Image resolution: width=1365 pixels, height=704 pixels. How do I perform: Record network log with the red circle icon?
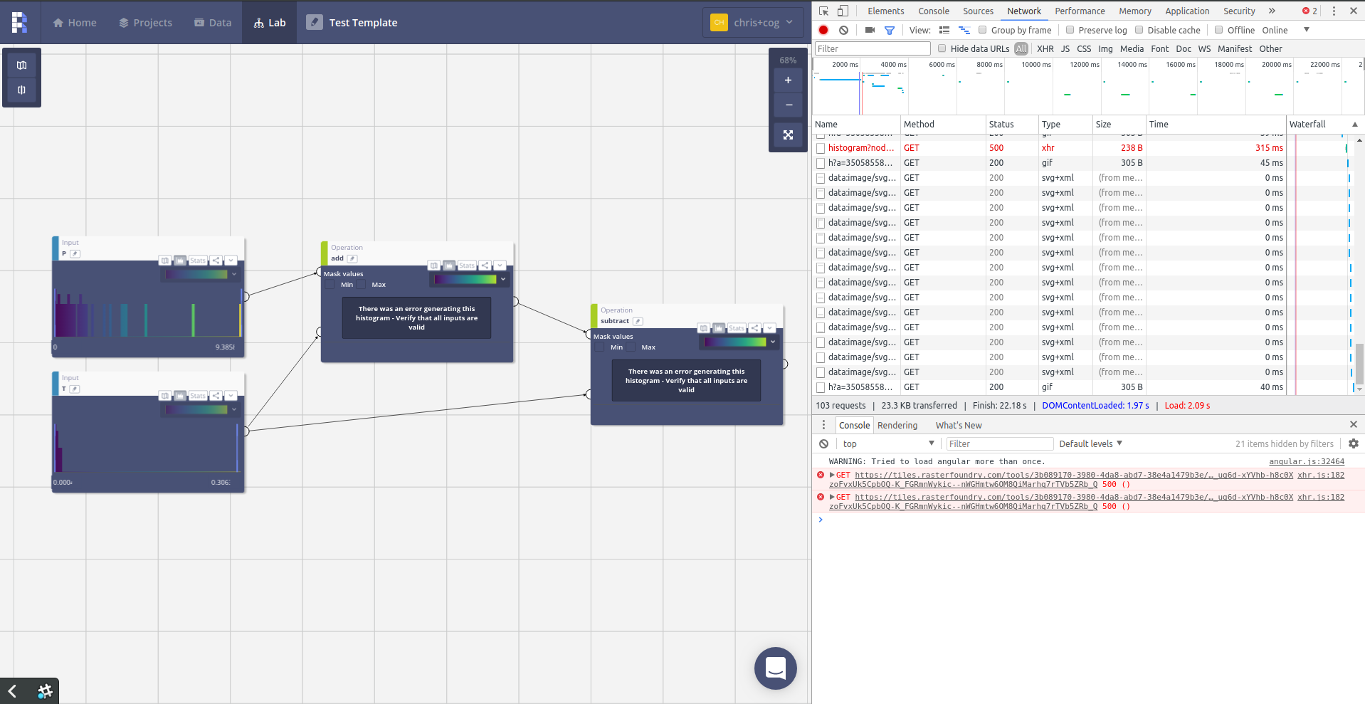(823, 30)
